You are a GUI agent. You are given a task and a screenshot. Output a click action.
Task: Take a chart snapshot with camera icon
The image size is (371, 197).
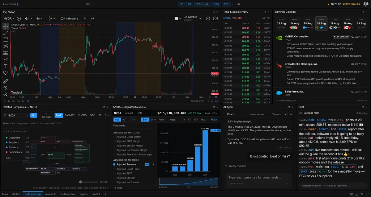[x=216, y=18]
